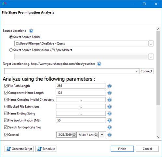Image resolution: width=162 pixels, height=157 pixels.
Task: Open help icon next to Target Location
Action: 99,64
